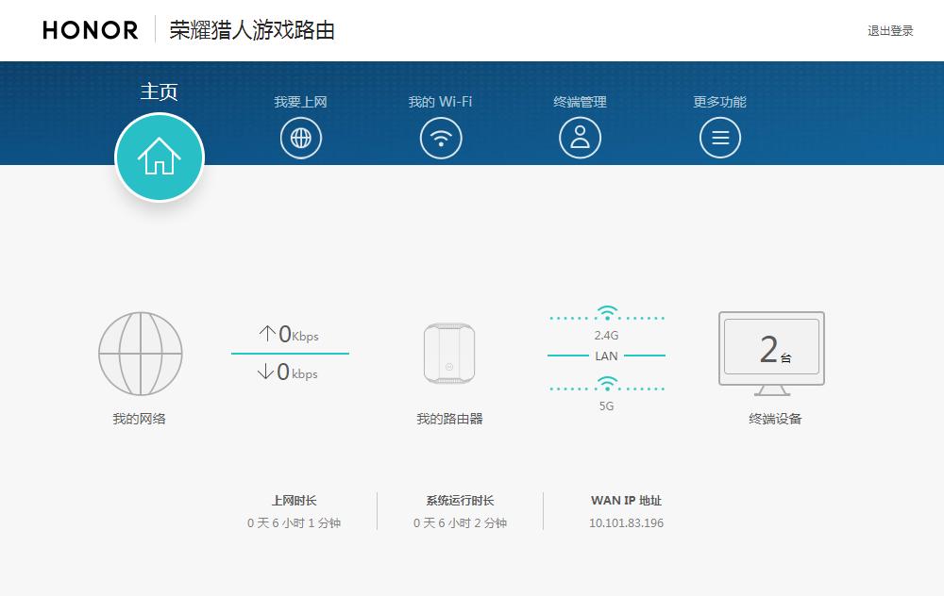Click the WAN IP 地址 value
This screenshot has height=596, width=944.
tap(624, 521)
